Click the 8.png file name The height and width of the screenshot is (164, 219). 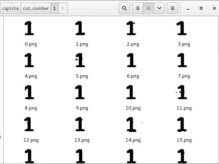click(x=31, y=108)
